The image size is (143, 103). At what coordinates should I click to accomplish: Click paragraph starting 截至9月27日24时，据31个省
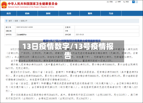[71, 76]
